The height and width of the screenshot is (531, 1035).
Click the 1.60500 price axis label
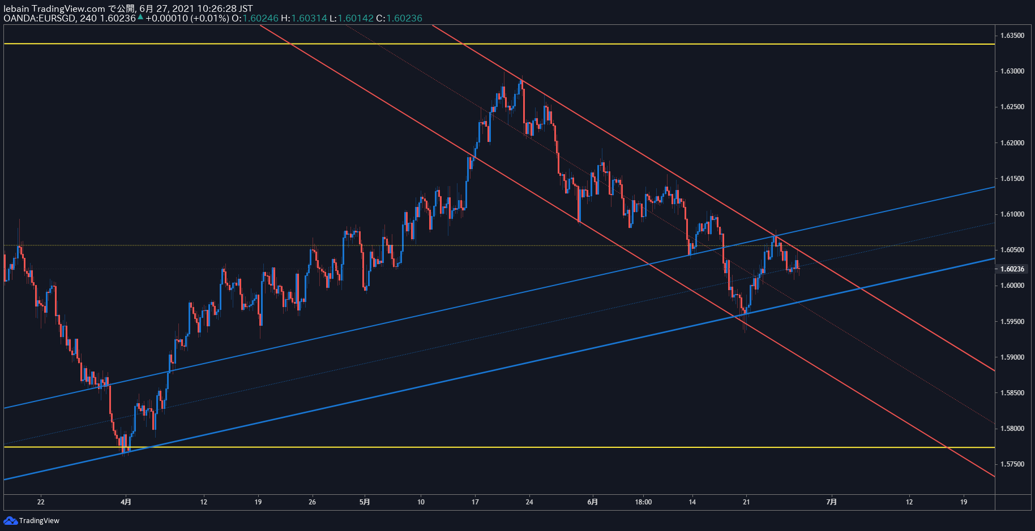coord(1012,250)
